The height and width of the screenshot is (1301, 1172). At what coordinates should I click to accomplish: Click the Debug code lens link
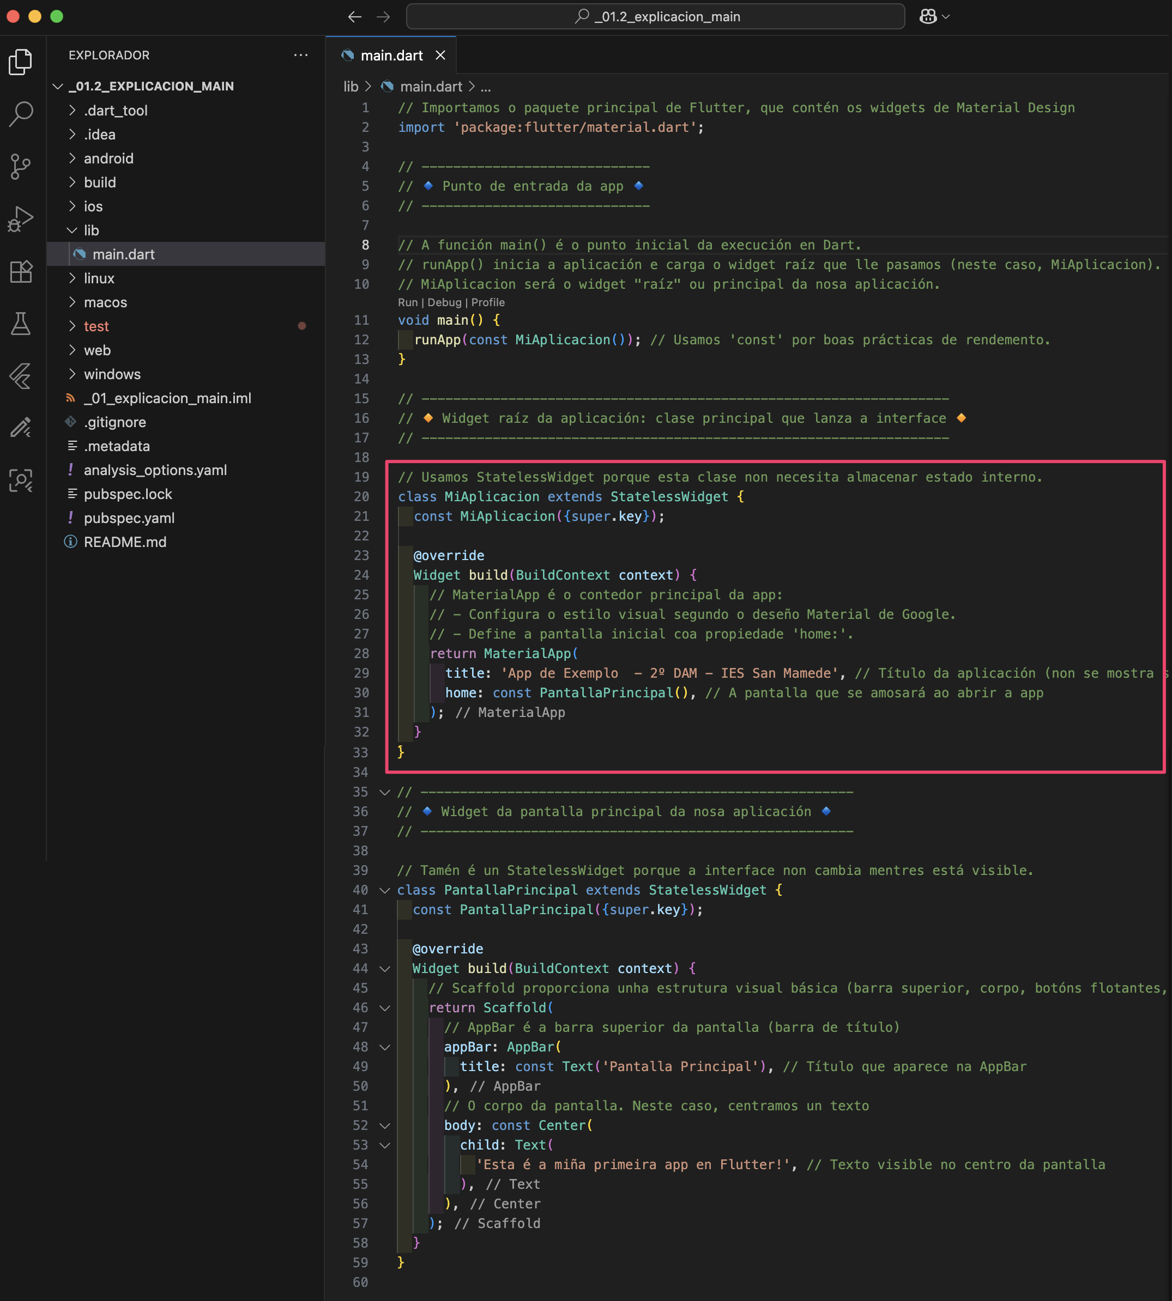pos(444,302)
